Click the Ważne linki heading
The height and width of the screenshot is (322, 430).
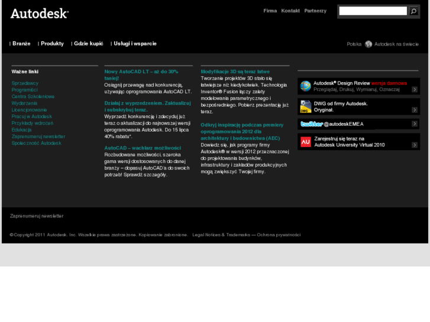coord(25,71)
